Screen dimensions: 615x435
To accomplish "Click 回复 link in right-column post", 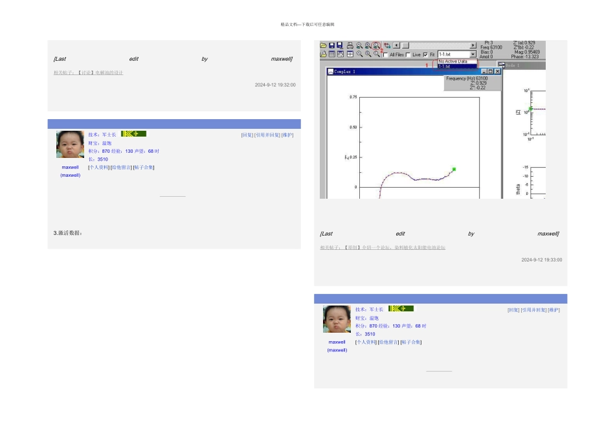I will (513, 310).
